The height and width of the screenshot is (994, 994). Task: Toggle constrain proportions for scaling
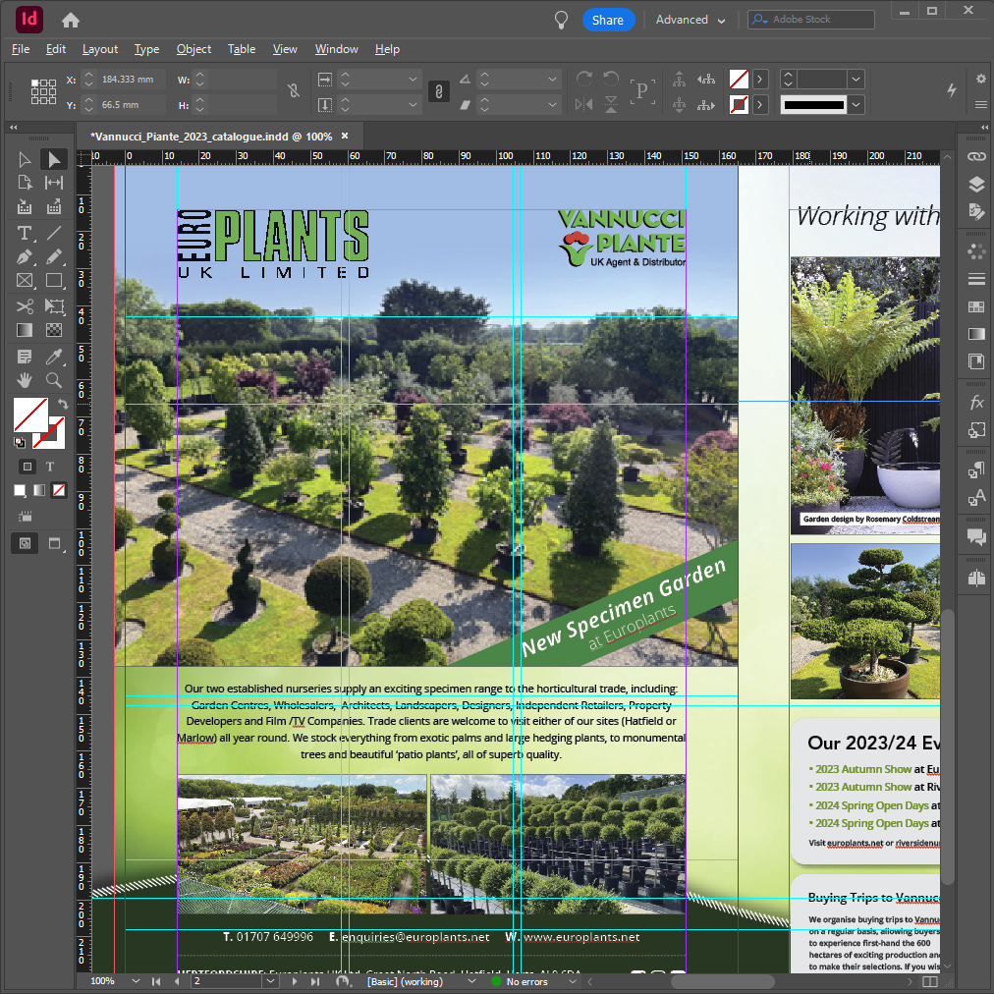coord(438,91)
